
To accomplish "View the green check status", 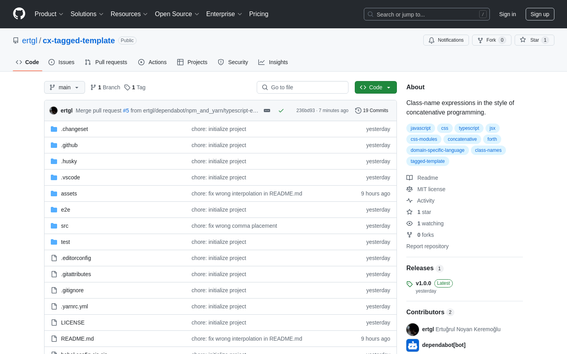I will 281,111.
